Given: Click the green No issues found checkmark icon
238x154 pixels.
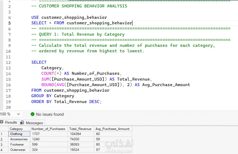Looking at the screenshot, I should 33,114.
